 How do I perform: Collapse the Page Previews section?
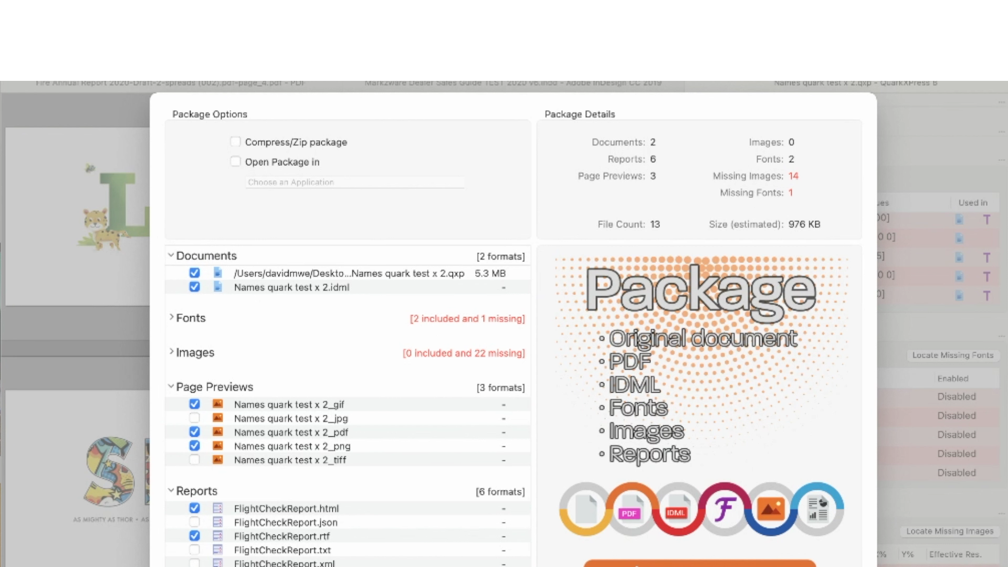click(x=171, y=385)
